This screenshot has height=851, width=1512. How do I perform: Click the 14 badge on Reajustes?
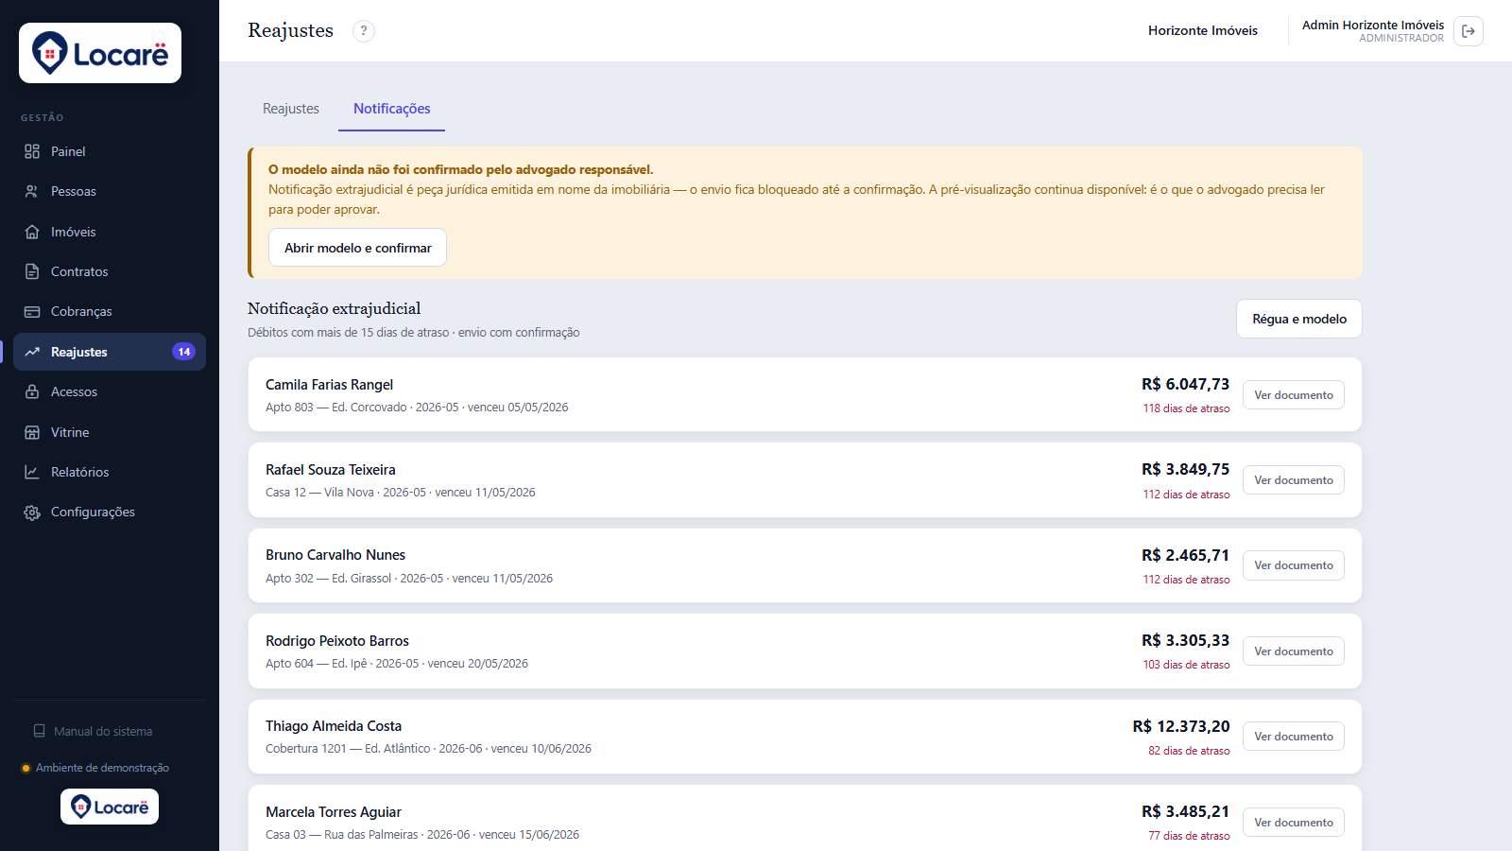tap(184, 352)
